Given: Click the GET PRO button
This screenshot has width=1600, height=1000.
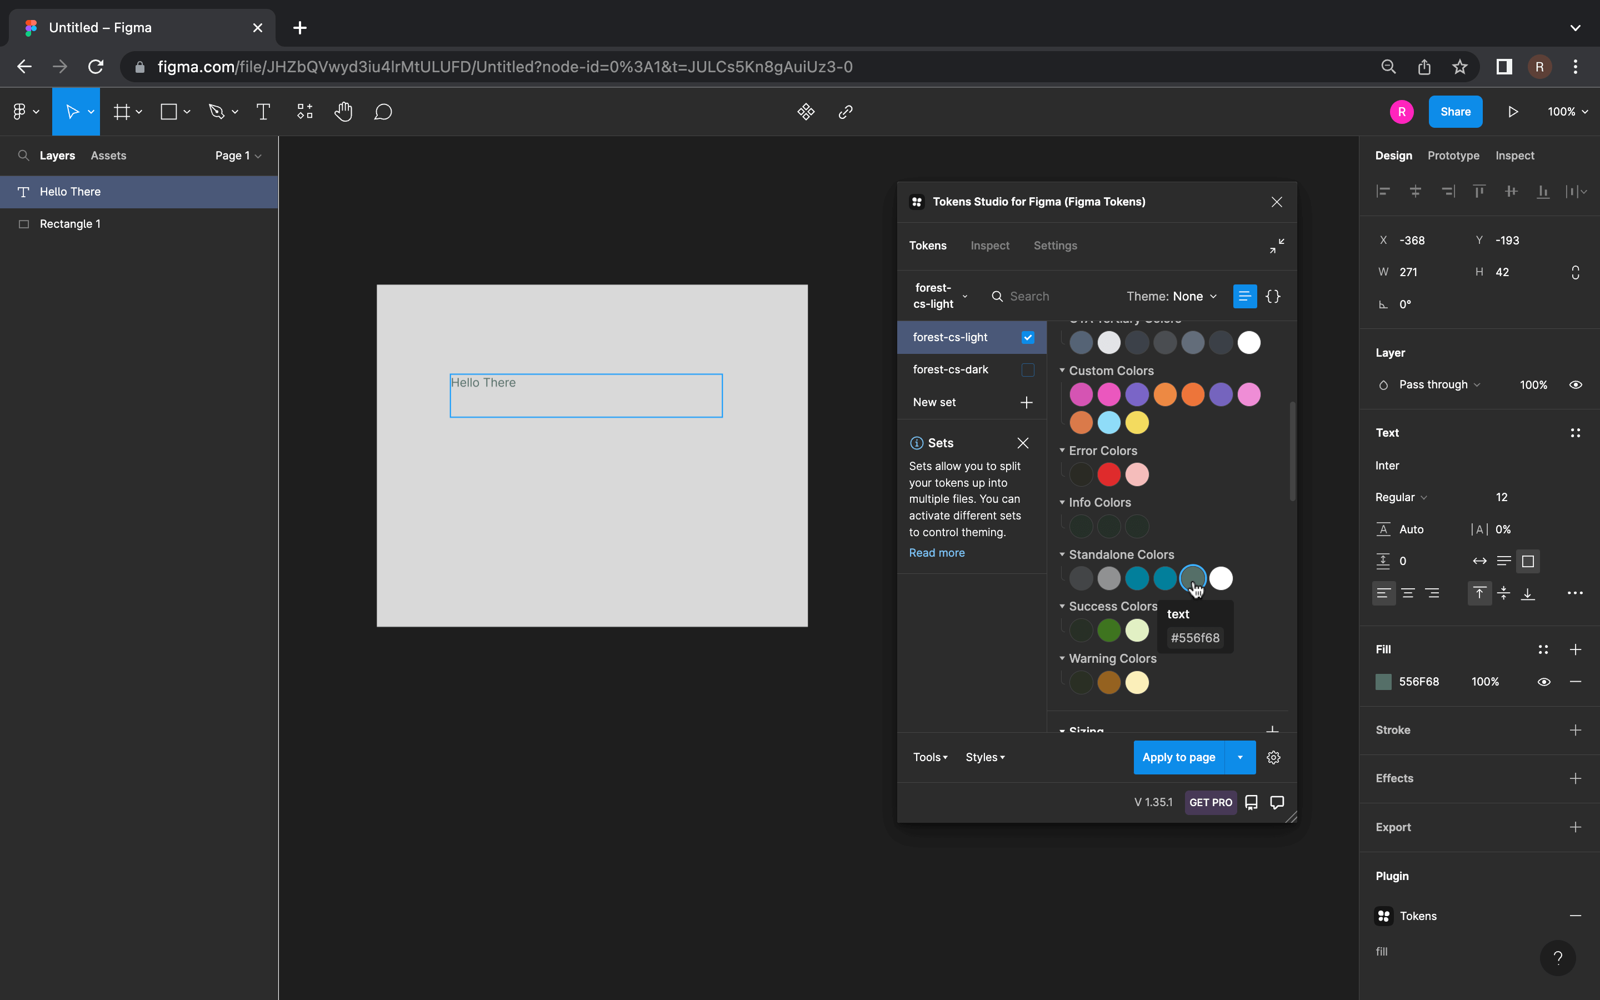Looking at the screenshot, I should click(1211, 802).
